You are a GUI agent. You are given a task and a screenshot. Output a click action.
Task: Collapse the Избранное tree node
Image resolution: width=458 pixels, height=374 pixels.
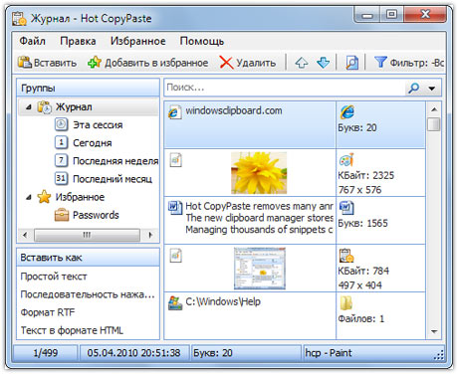[29, 197]
